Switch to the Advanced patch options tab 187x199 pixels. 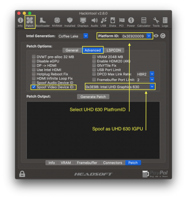[93, 50]
